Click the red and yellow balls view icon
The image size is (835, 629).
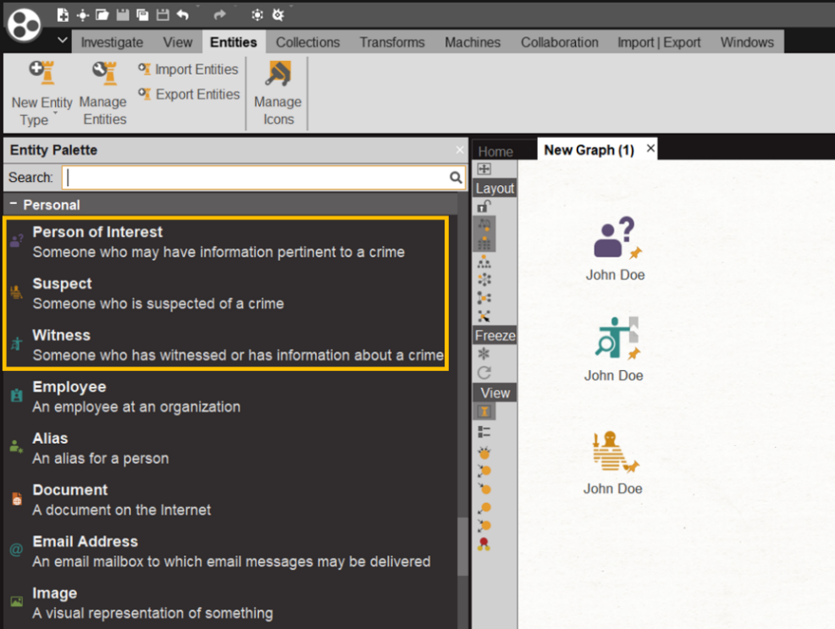click(x=484, y=543)
